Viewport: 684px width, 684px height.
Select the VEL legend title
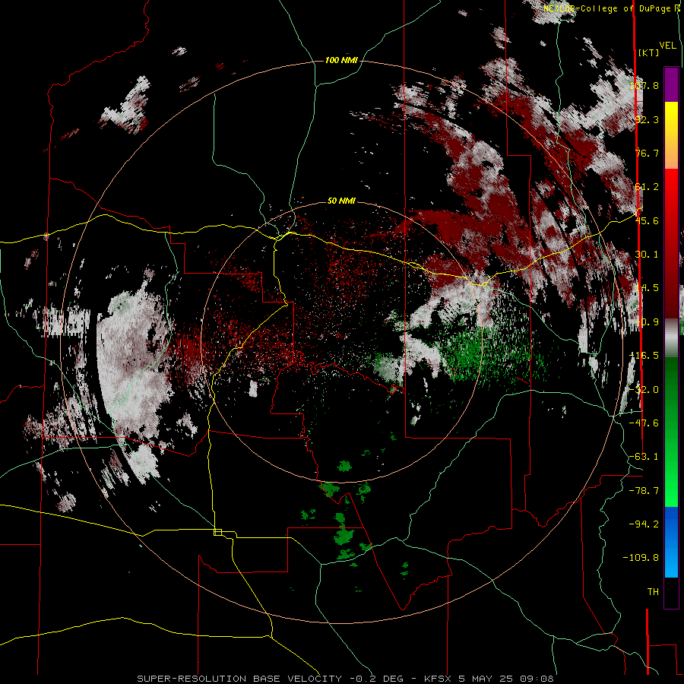(x=667, y=46)
